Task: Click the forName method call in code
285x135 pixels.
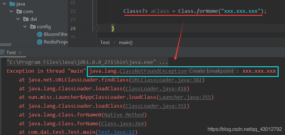Action: coord(207,11)
